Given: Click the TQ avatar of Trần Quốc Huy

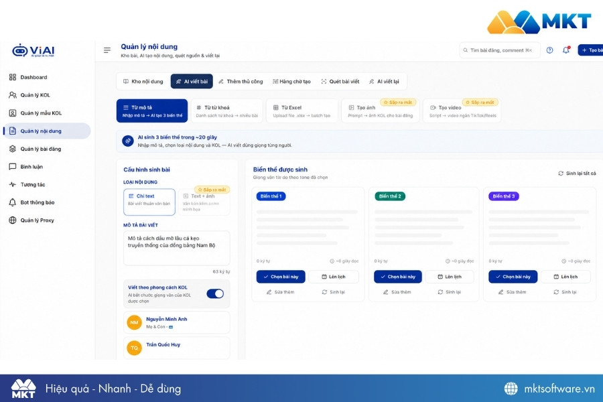Looking at the screenshot, I should pos(134,348).
